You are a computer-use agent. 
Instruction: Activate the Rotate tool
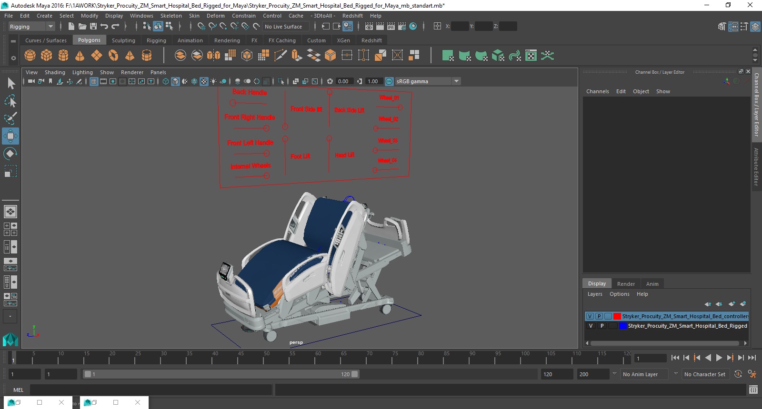coord(10,153)
